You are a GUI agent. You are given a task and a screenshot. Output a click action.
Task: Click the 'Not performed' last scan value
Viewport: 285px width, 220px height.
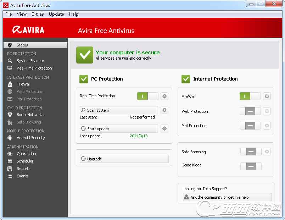point(142,117)
